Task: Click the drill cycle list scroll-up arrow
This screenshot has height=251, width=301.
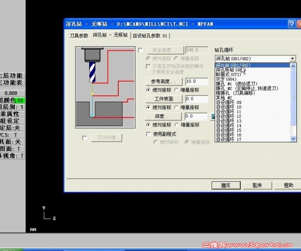Action: pyautogui.click(x=293, y=66)
